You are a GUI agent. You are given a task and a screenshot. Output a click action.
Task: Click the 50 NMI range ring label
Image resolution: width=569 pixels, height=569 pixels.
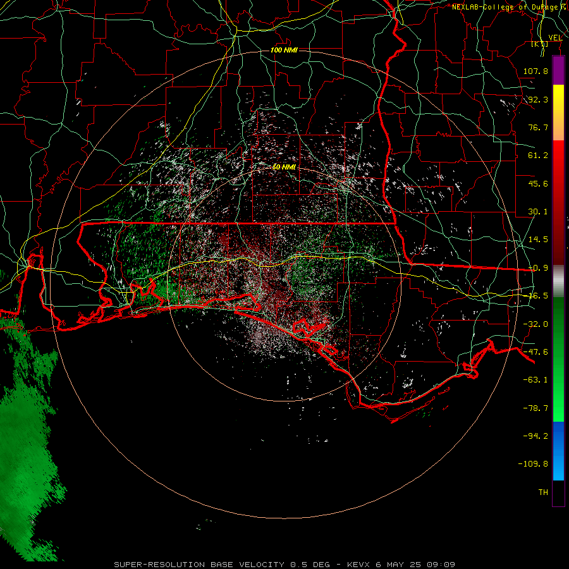click(x=284, y=167)
